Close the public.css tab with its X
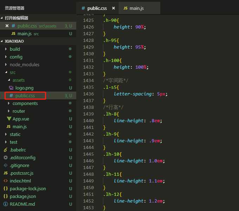Image resolution: width=239 pixels, height=211 pixels. point(114,8)
